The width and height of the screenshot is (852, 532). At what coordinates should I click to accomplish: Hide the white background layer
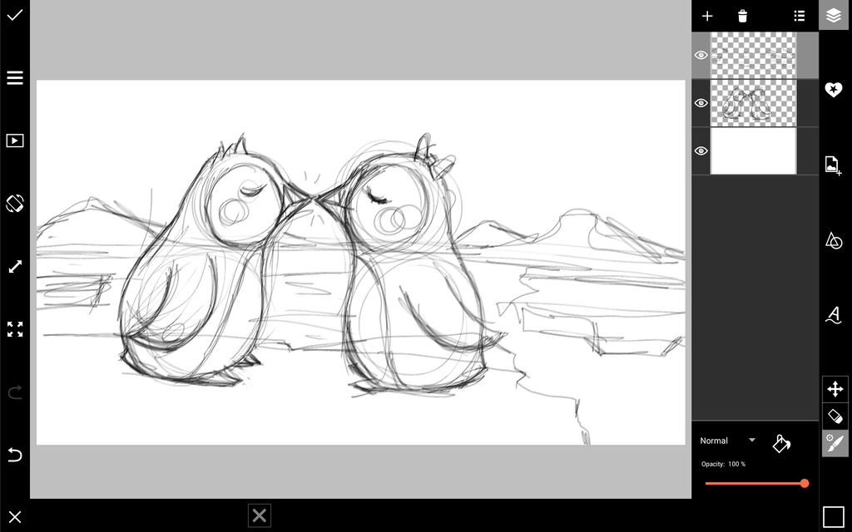(x=701, y=150)
